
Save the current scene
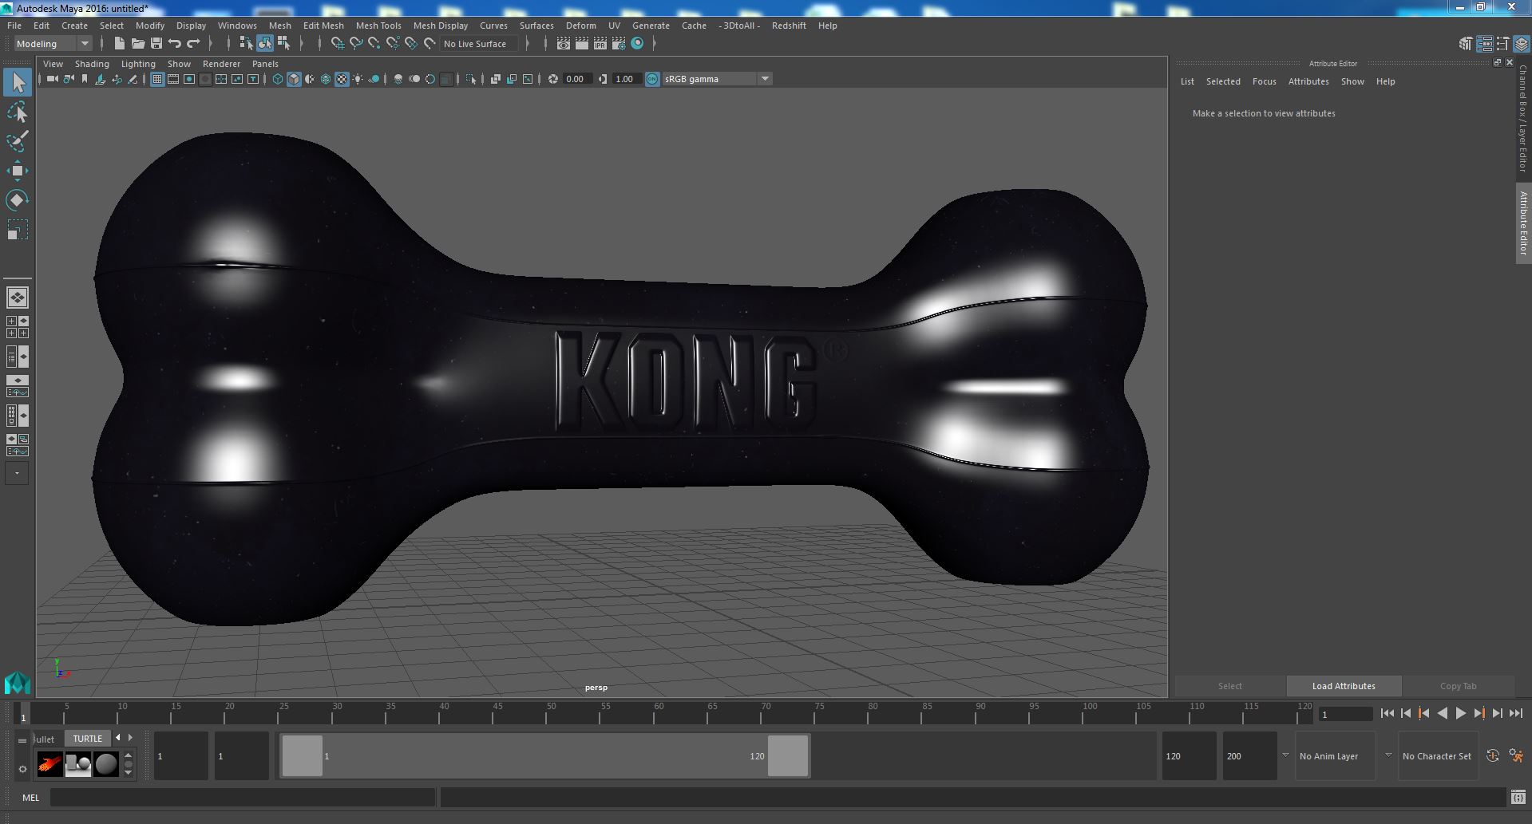tap(156, 43)
